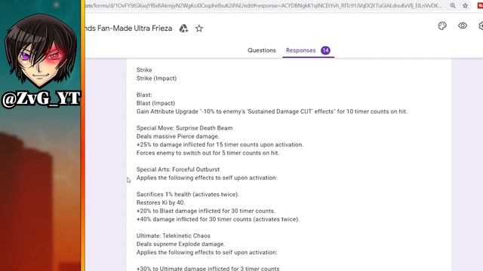Click the line 'Deals massive Pierce damage.'
483x271 pixels.
coord(178,136)
